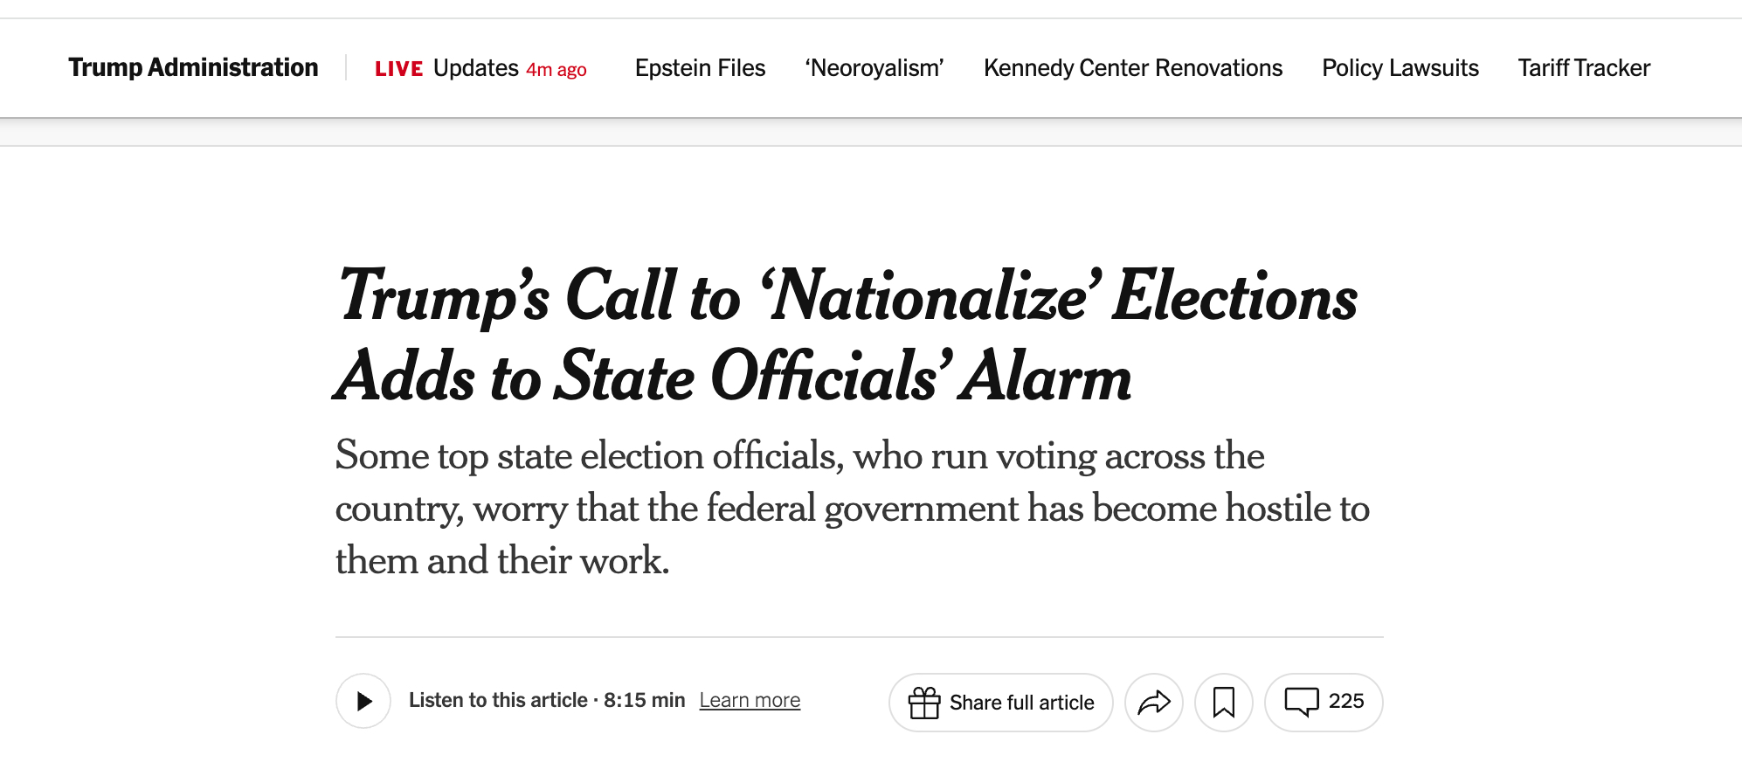Open Trump Administration section

point(193,68)
